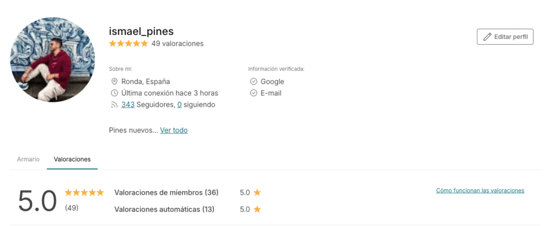Open the Armario tab
This screenshot has width=560, height=226.
pos(28,159)
